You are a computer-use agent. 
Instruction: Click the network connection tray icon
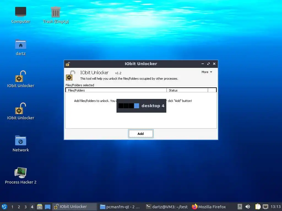pos(265,207)
